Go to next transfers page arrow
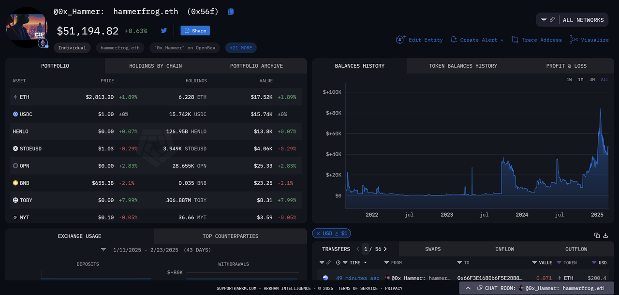Image resolution: width=619 pixels, height=295 pixels. pos(385,249)
